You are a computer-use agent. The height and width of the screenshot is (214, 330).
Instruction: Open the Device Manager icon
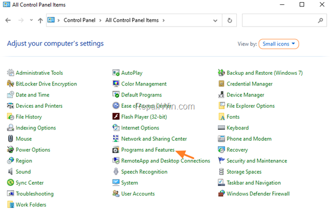221,95
